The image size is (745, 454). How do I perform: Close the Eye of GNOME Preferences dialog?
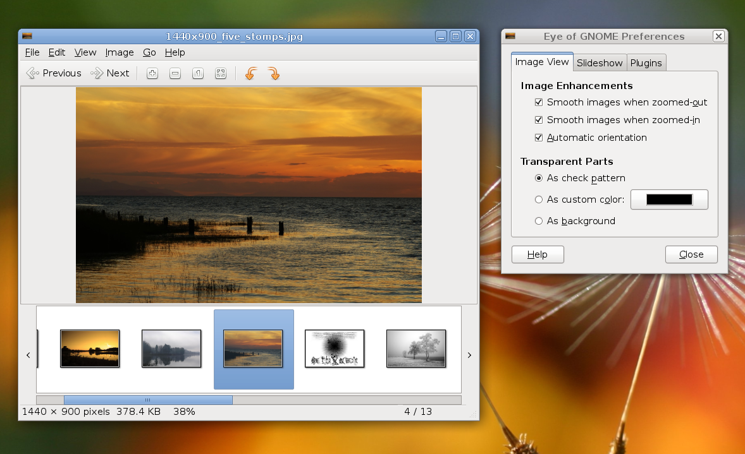[x=718, y=36]
